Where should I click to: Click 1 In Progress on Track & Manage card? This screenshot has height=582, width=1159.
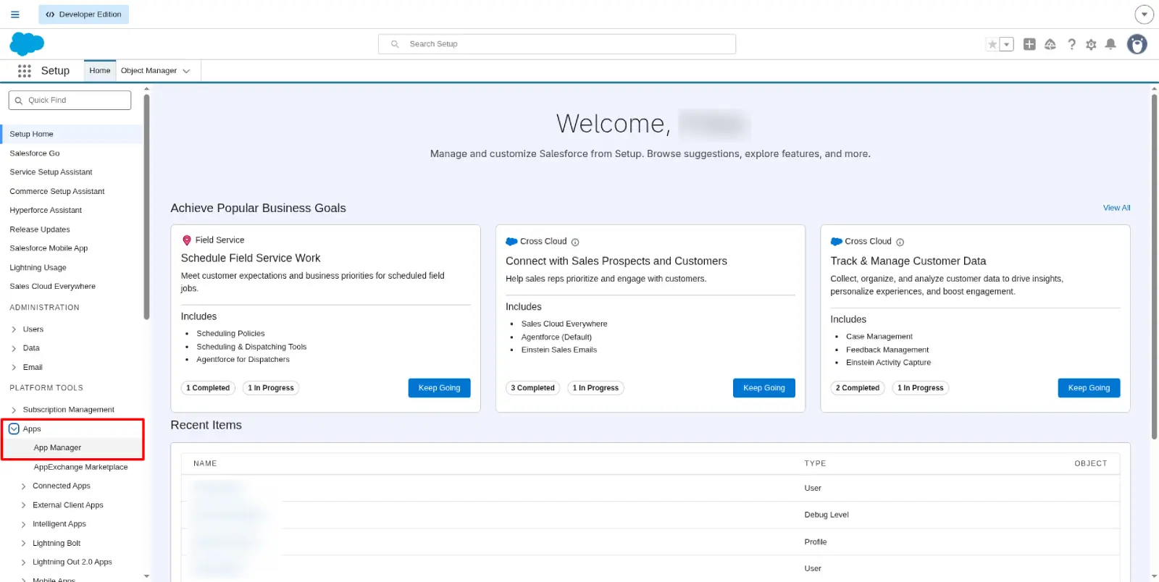(x=920, y=388)
